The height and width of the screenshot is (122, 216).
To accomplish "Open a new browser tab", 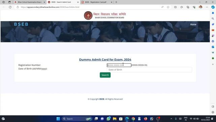I will (x=116, y=2).
